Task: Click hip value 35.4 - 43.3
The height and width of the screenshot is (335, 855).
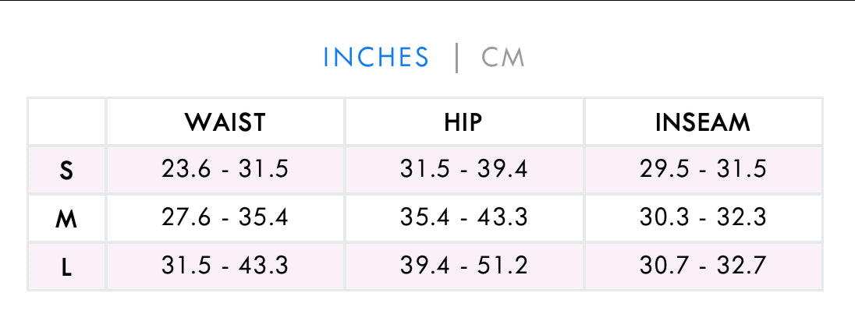Action: [463, 218]
